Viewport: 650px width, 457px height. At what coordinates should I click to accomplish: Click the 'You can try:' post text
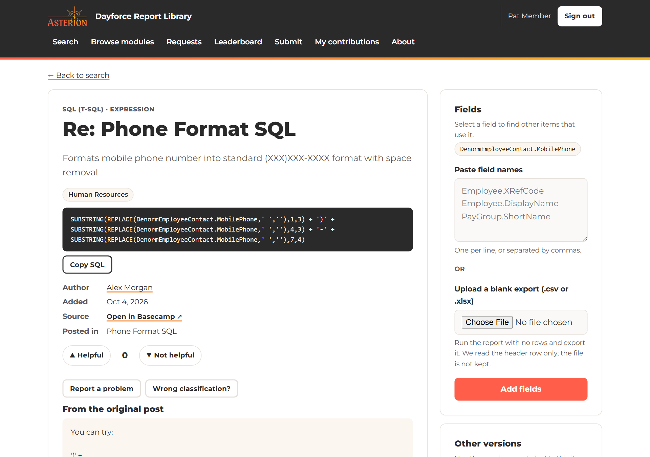(92, 432)
